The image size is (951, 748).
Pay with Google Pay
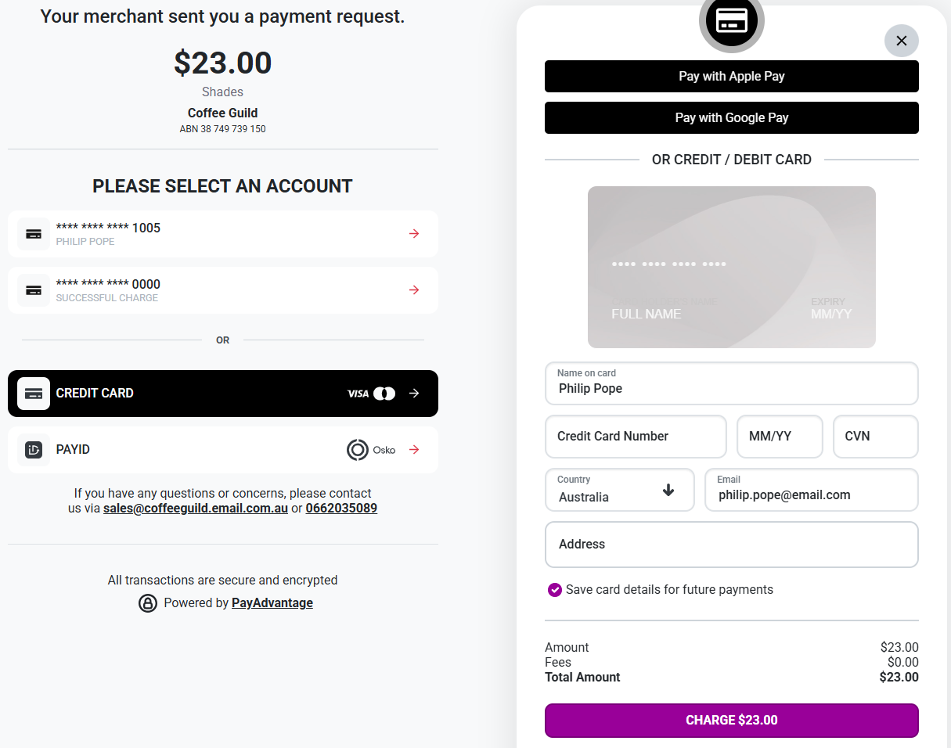click(732, 118)
